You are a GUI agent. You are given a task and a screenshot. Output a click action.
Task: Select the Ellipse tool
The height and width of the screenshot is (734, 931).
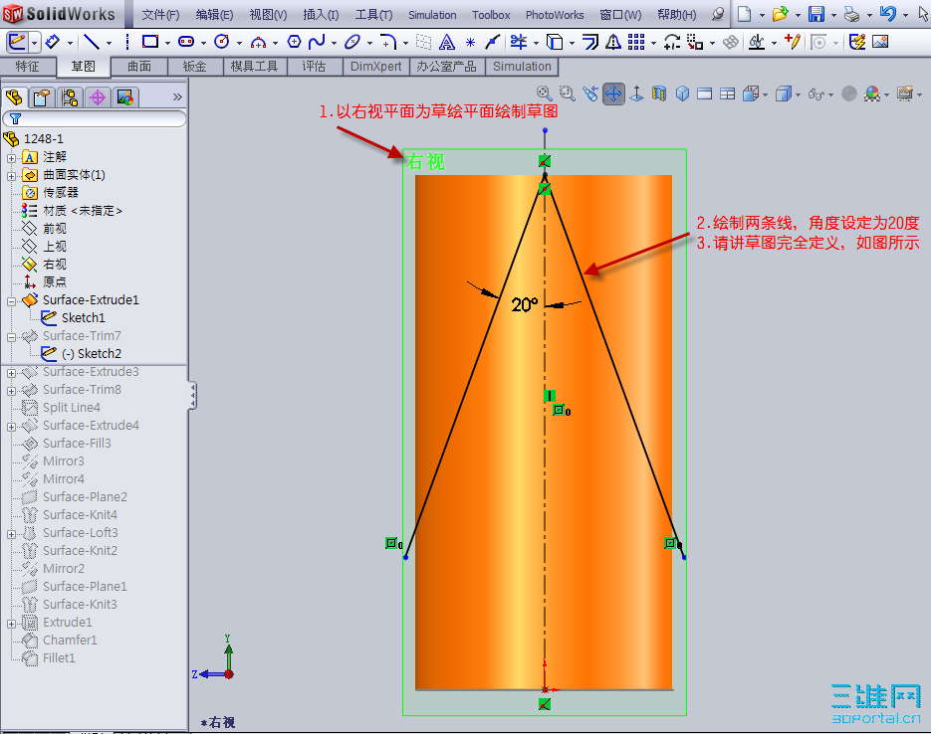[352, 42]
